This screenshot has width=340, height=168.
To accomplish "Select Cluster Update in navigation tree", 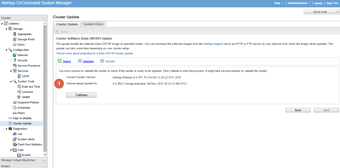I will [22, 123].
